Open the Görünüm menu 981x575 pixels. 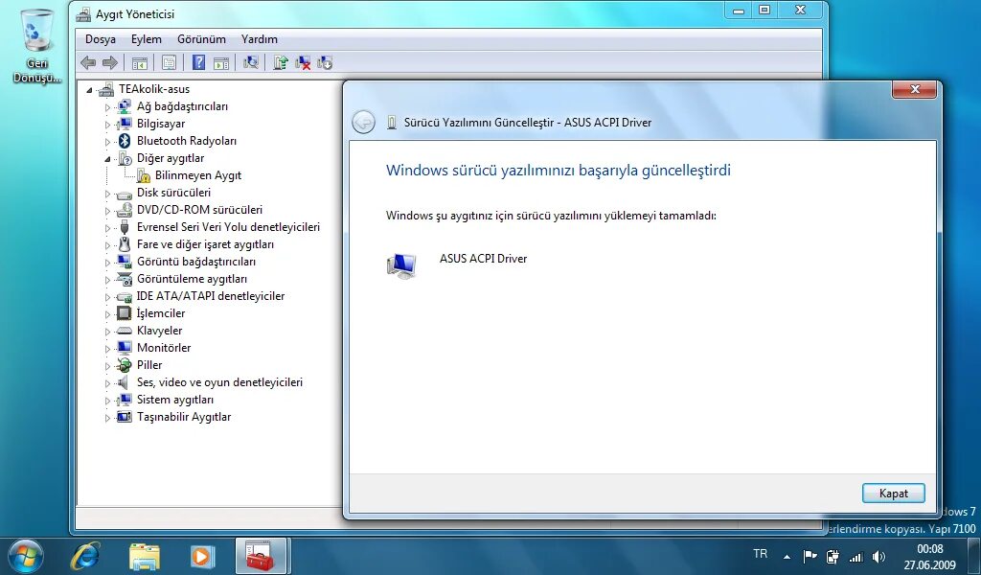(201, 38)
